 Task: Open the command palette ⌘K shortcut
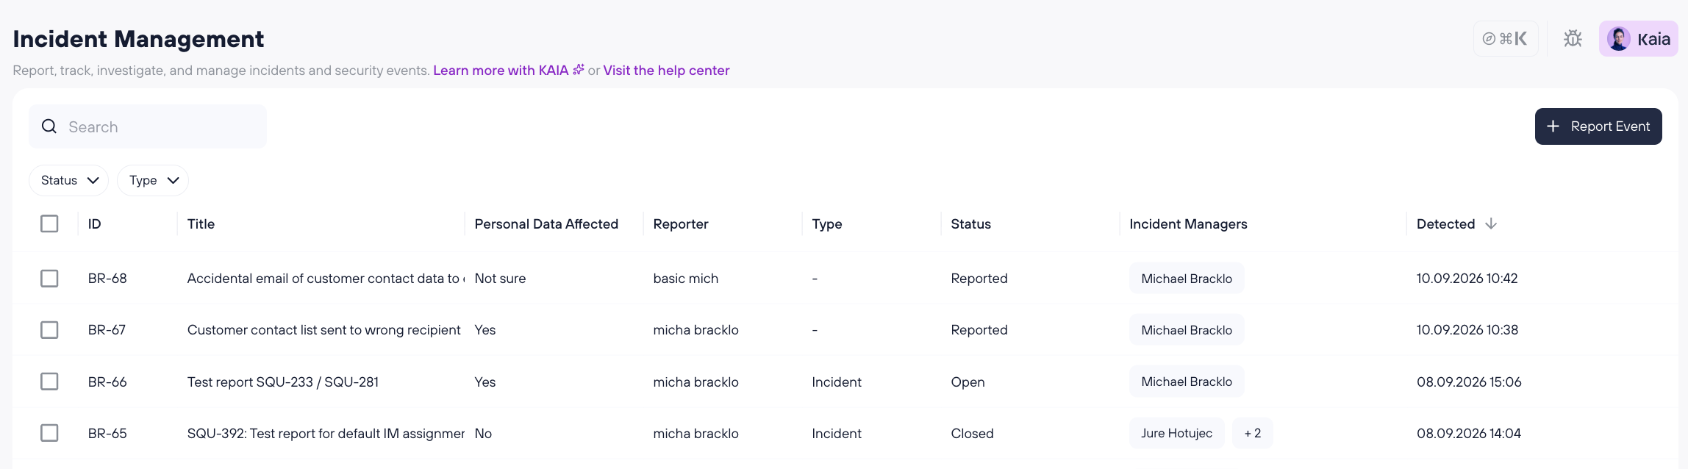(x=1505, y=39)
